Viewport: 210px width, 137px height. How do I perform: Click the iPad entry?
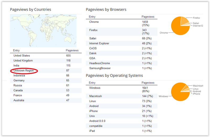[x=92, y=131]
